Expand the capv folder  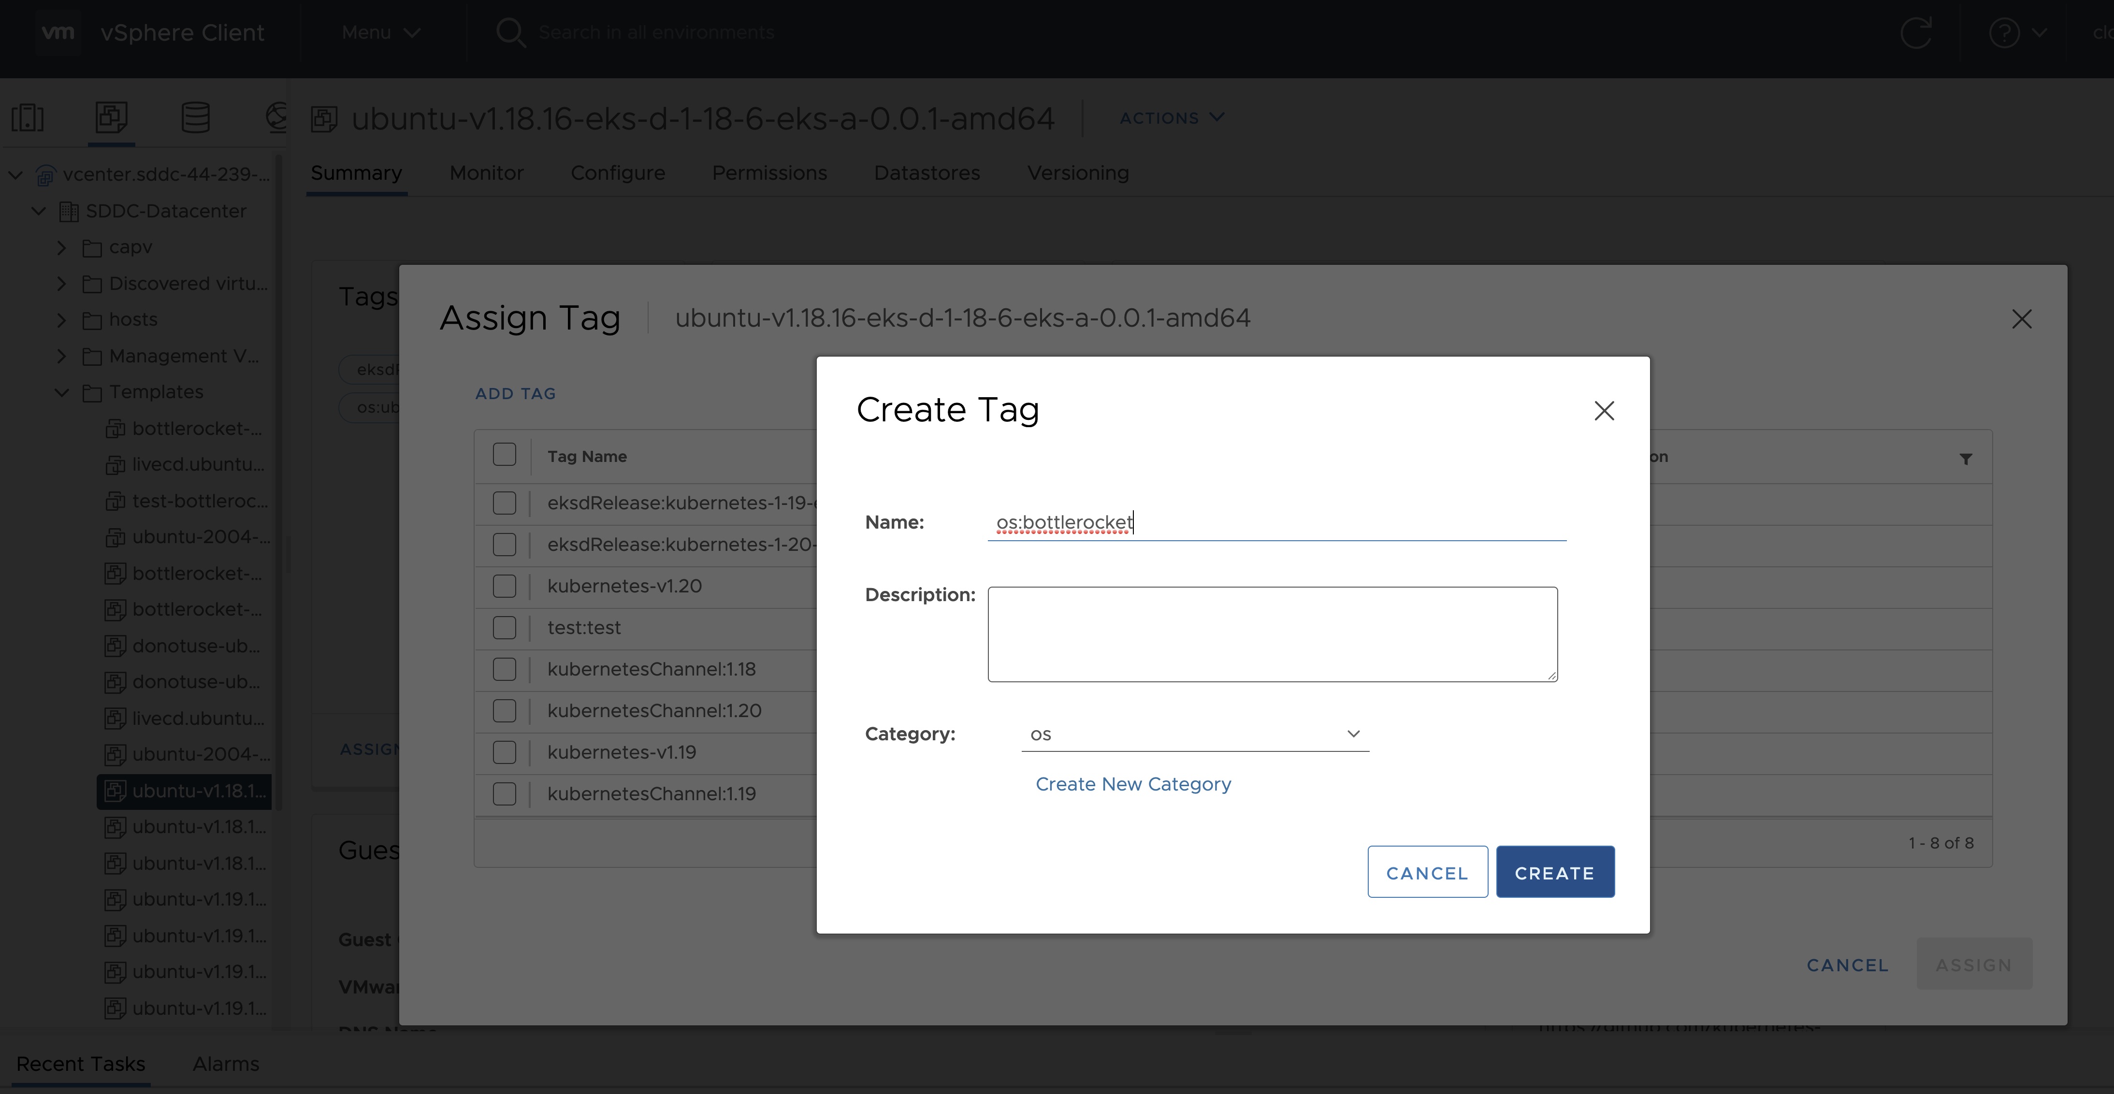point(61,247)
